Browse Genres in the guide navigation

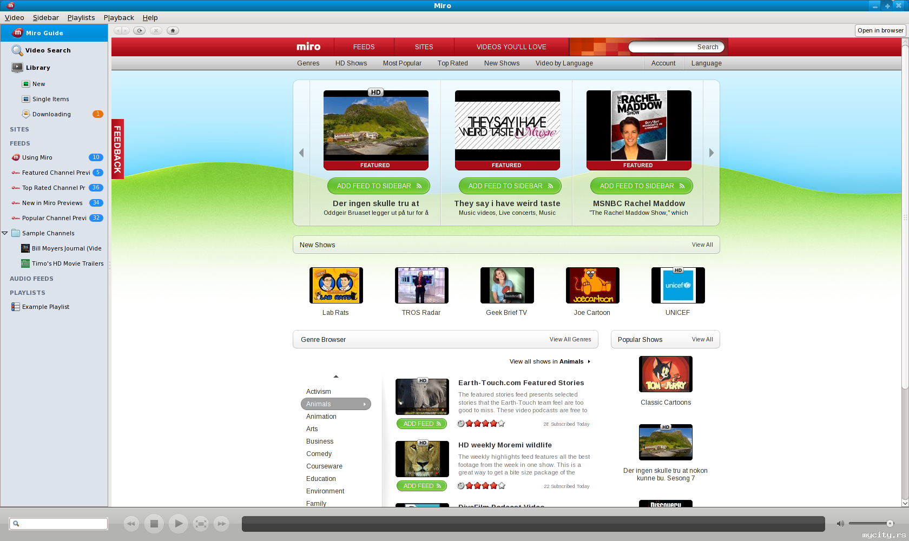(308, 63)
